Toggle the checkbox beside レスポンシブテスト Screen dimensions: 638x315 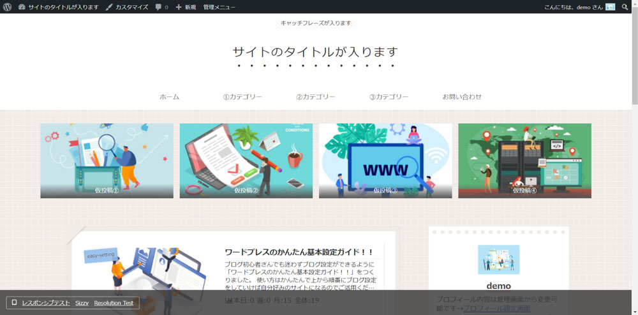(14, 303)
